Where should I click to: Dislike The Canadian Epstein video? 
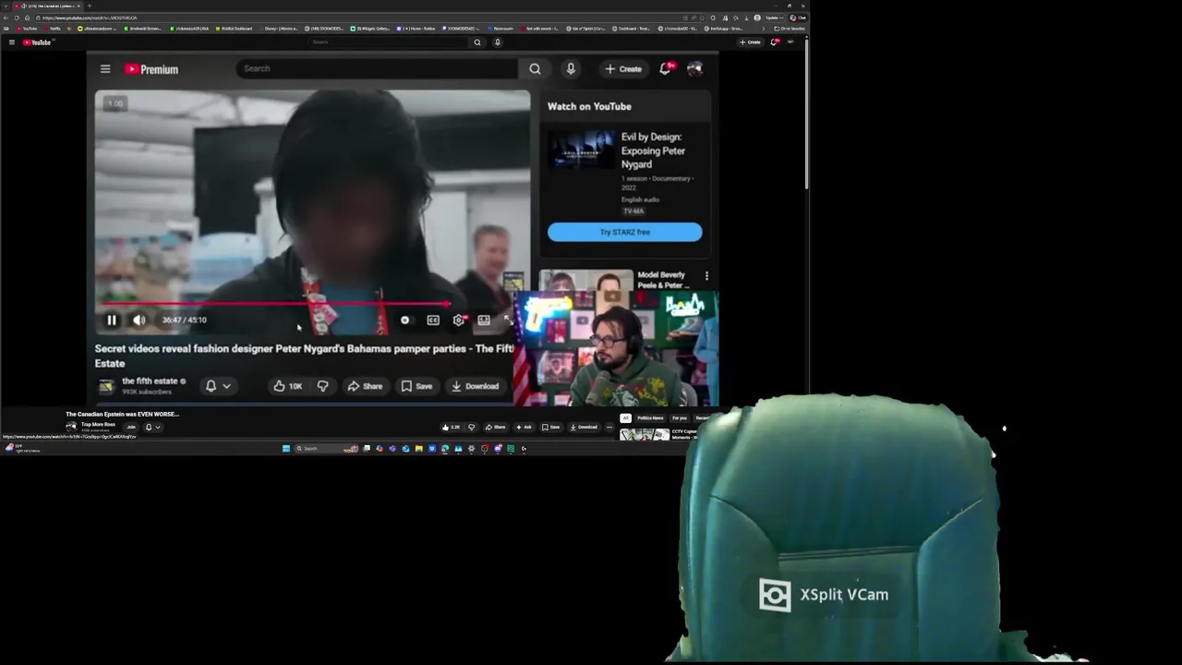471,427
